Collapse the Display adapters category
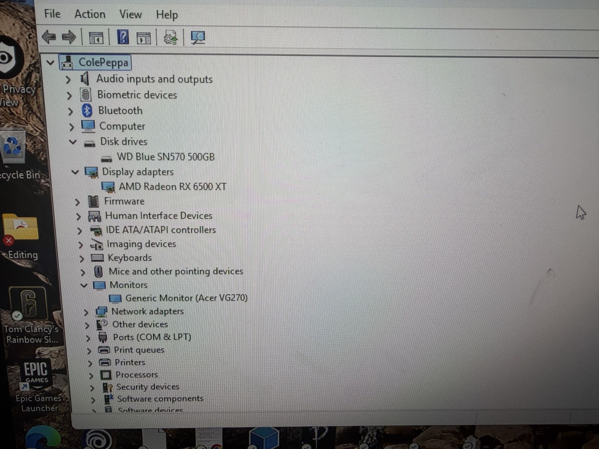This screenshot has width=599, height=449. point(75,172)
